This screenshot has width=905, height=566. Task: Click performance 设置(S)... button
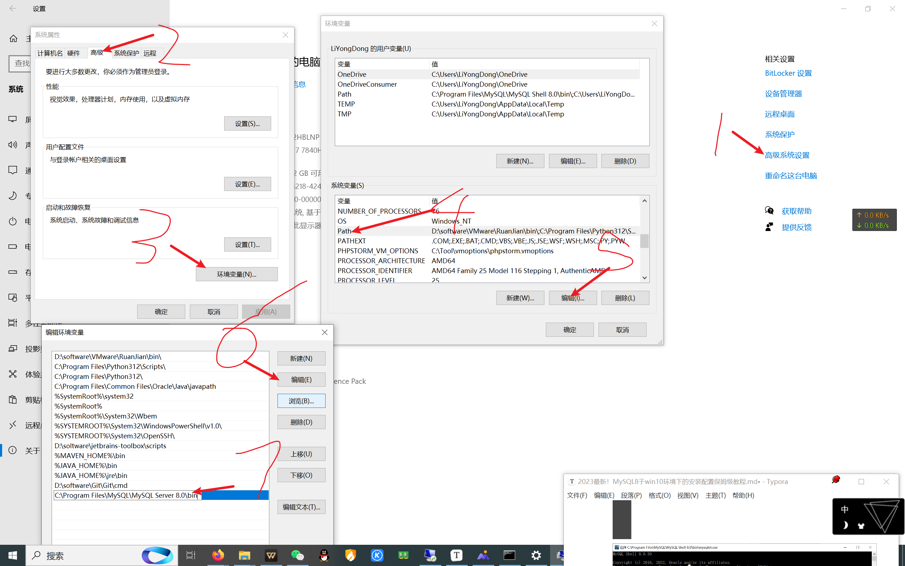pos(247,123)
